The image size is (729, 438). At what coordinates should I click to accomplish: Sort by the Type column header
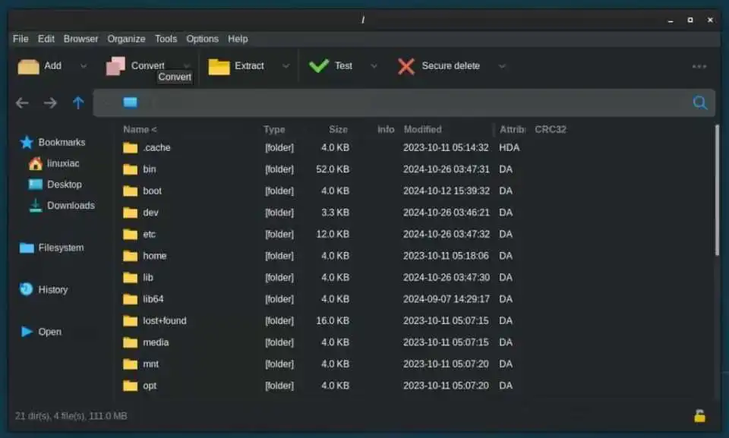274,130
